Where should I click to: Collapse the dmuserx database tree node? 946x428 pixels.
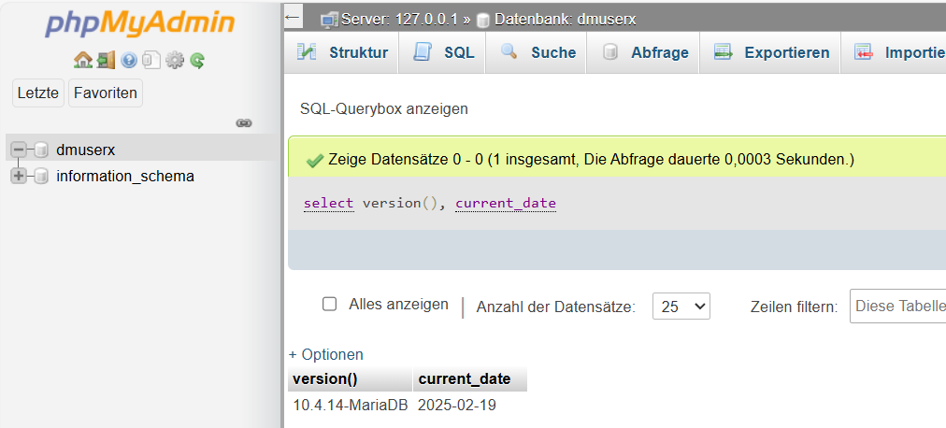coord(19,149)
